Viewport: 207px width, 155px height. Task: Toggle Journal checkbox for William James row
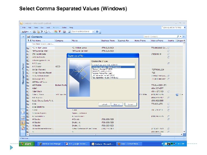click(169, 48)
